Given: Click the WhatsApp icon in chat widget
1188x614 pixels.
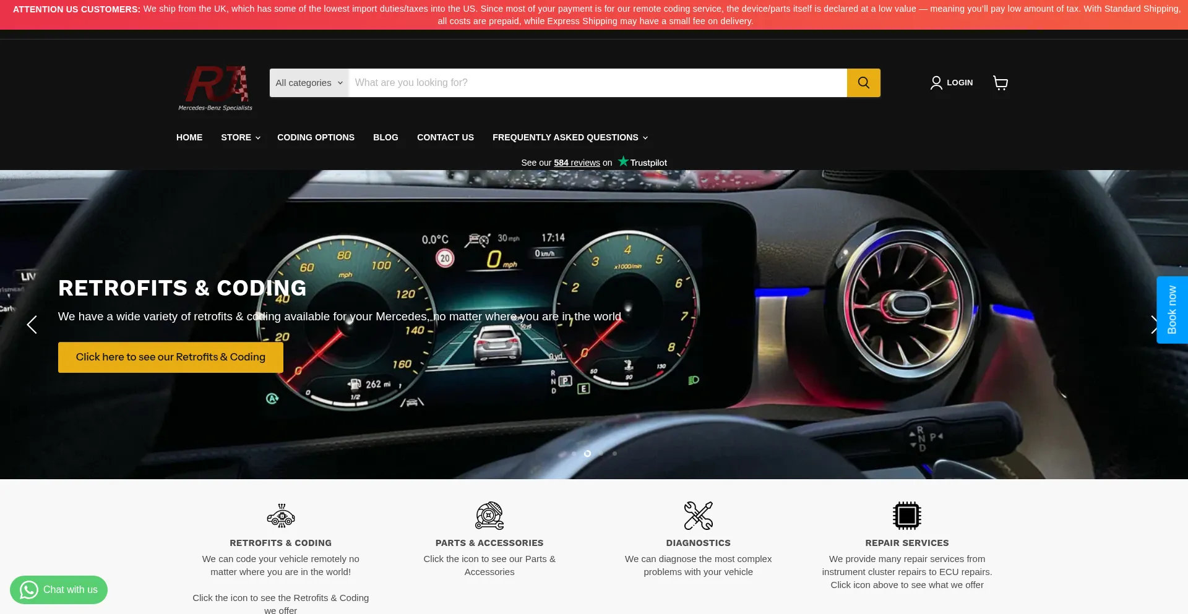Looking at the screenshot, I should pyautogui.click(x=29, y=590).
